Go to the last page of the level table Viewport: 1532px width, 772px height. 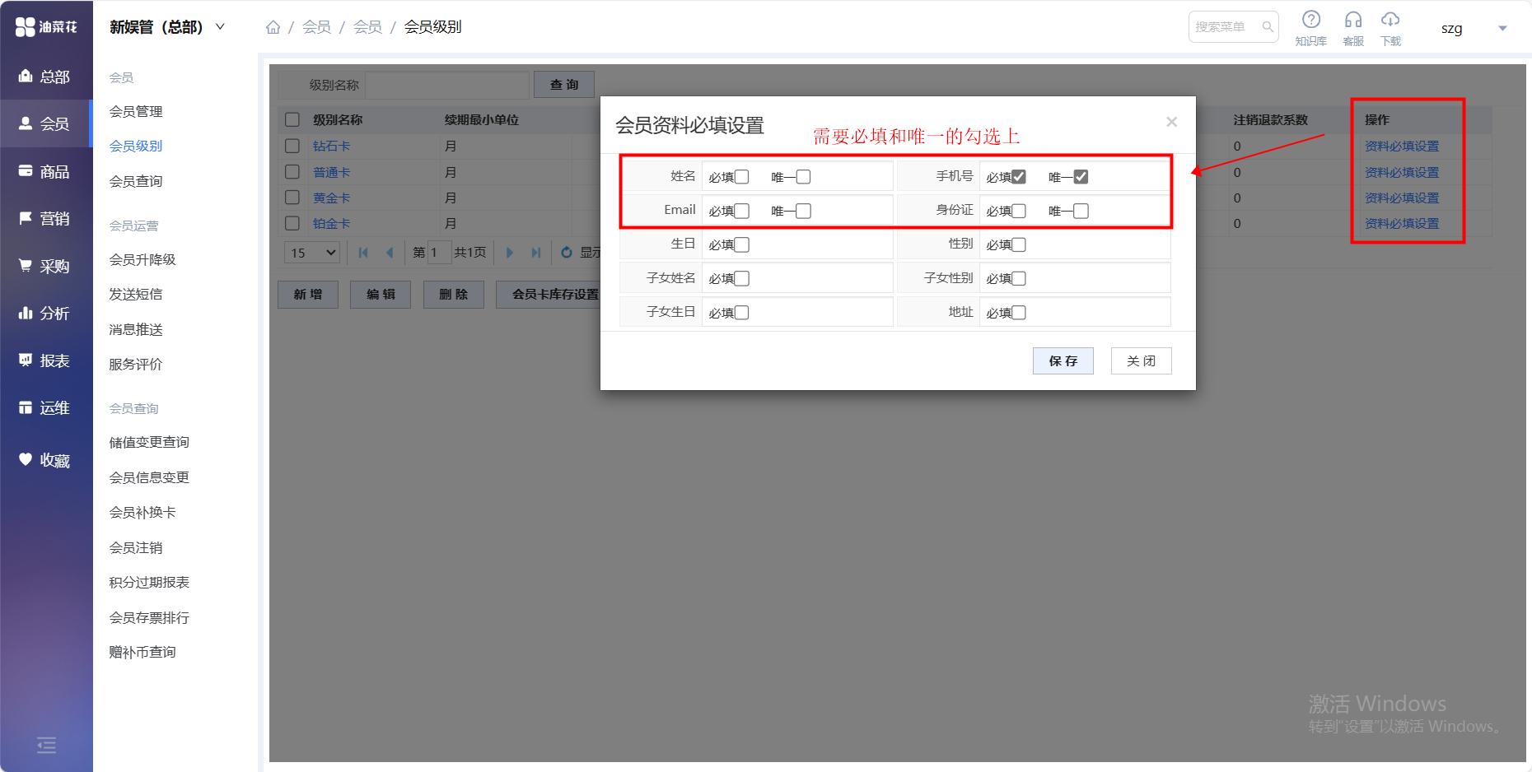click(x=536, y=253)
